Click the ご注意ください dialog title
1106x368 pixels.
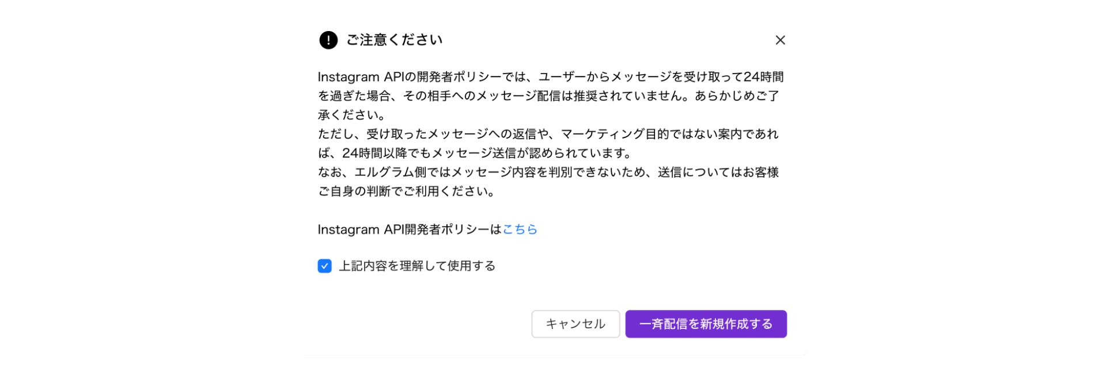pyautogui.click(x=395, y=40)
